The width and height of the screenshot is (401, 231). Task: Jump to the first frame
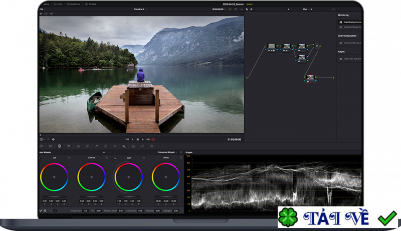click(x=127, y=139)
